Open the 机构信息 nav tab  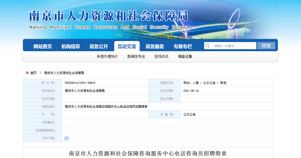coord(71,46)
